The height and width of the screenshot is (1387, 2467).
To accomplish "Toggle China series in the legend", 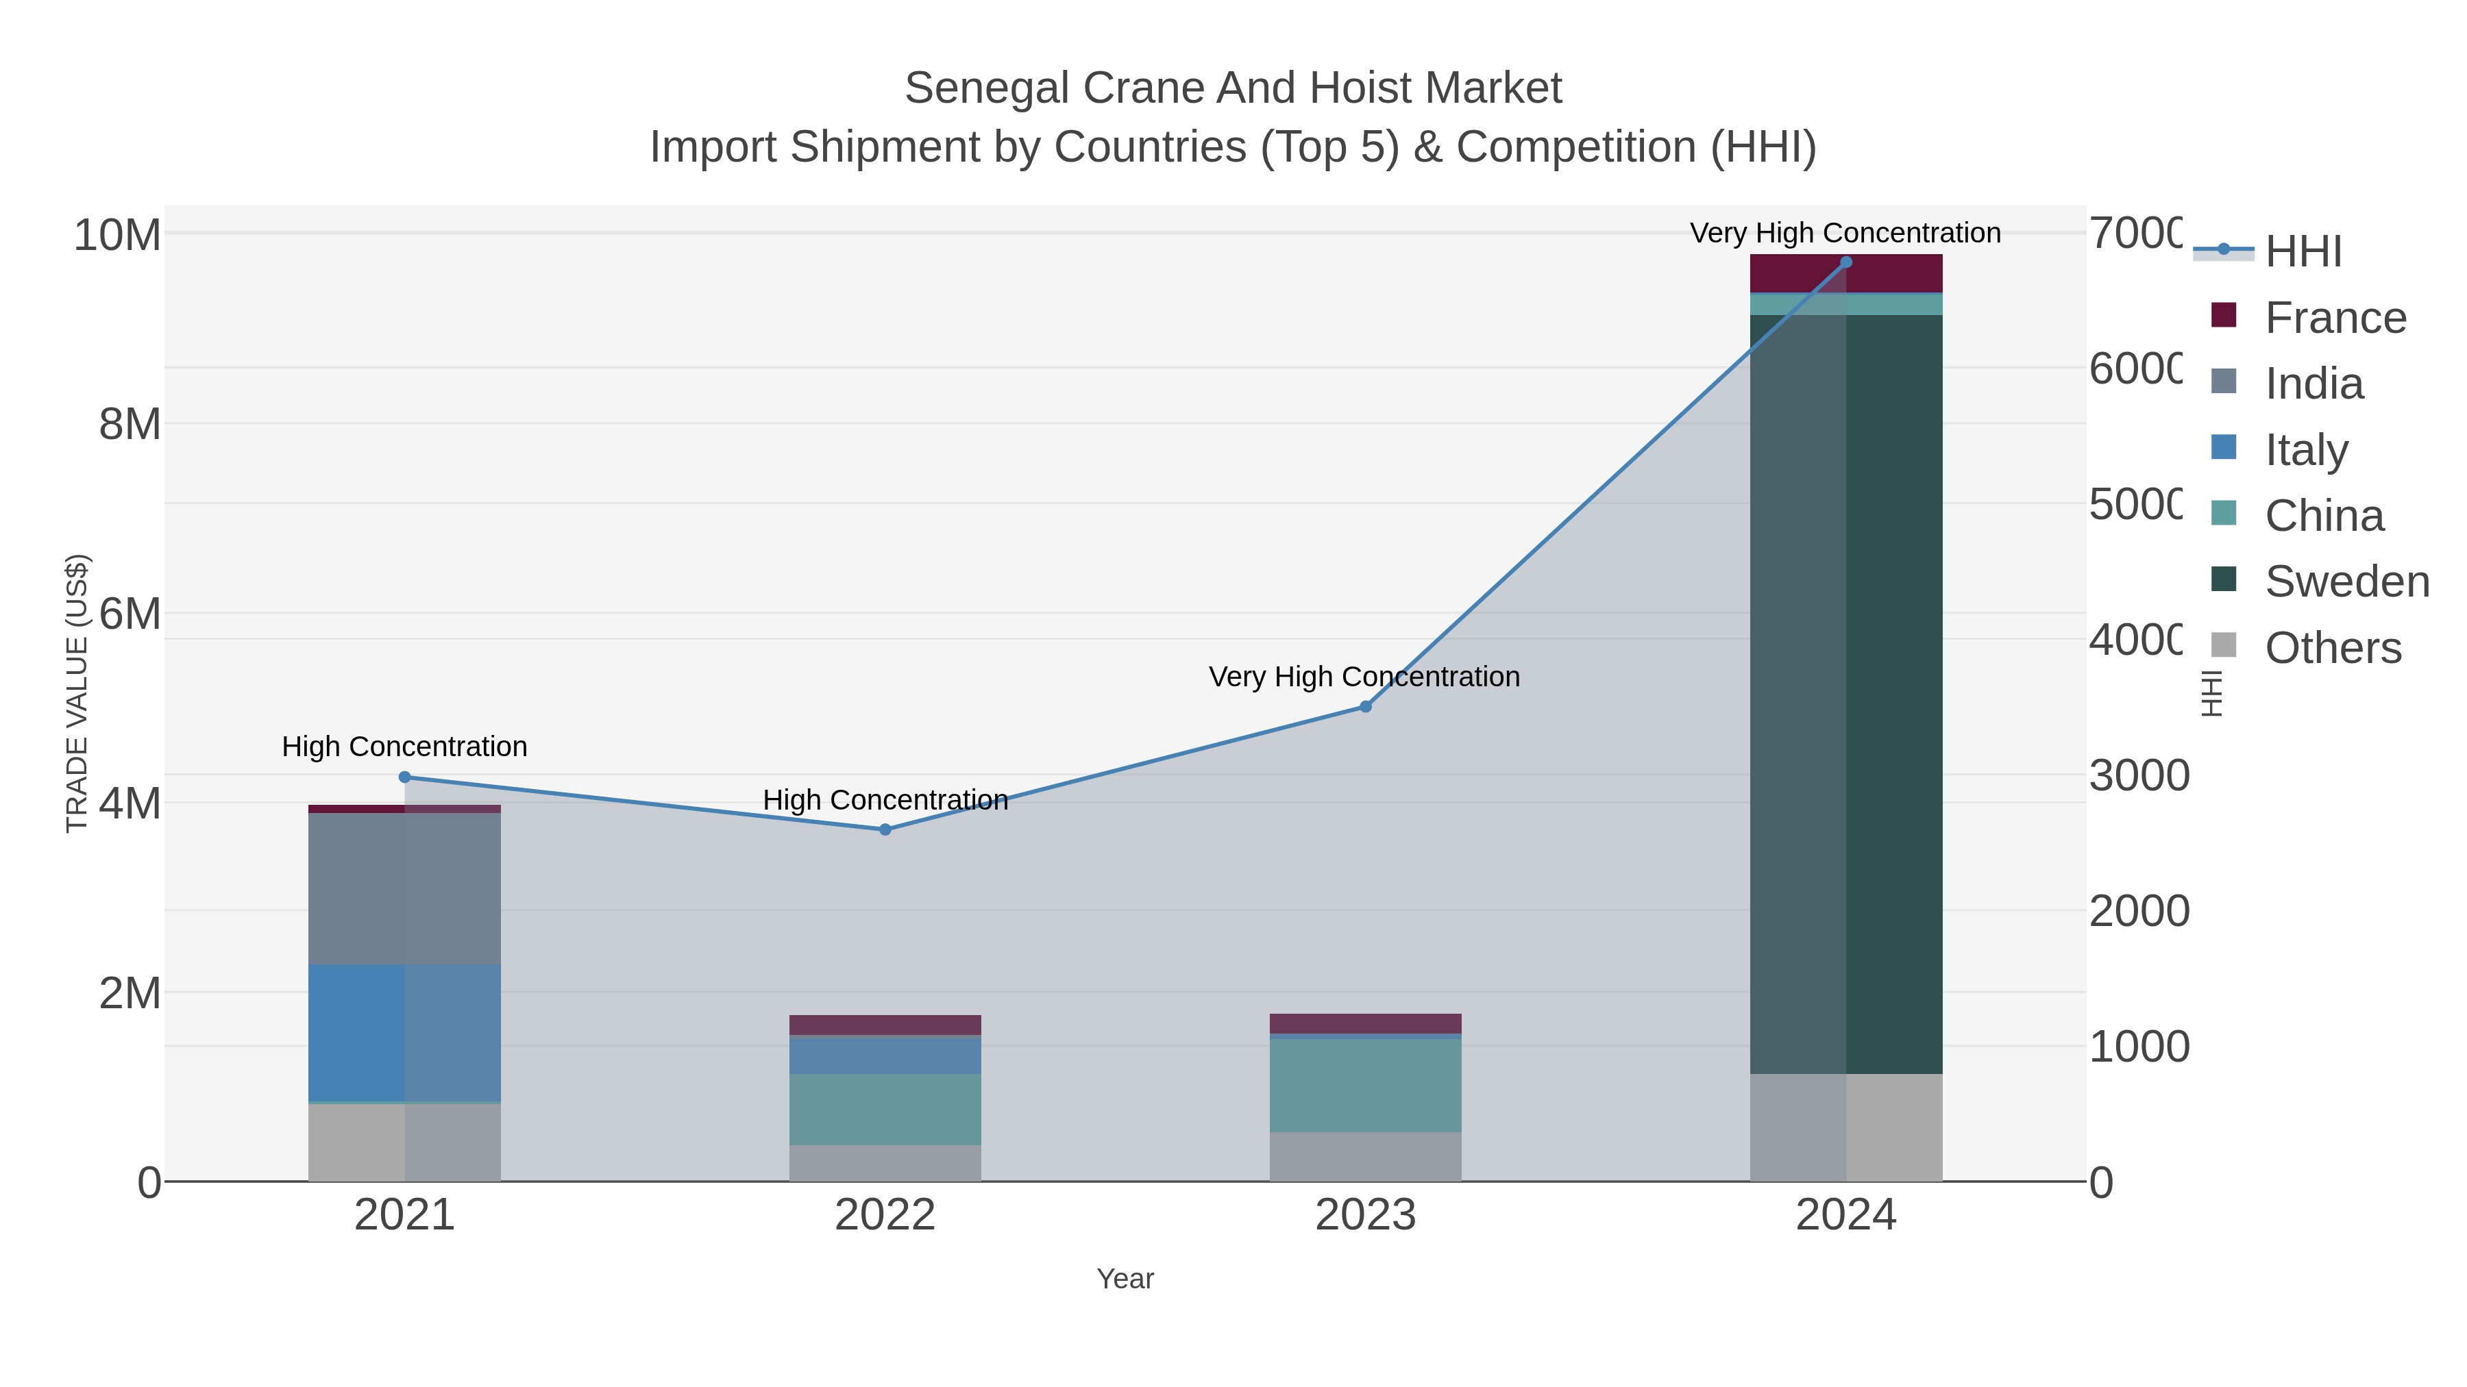I will (x=2298, y=515).
